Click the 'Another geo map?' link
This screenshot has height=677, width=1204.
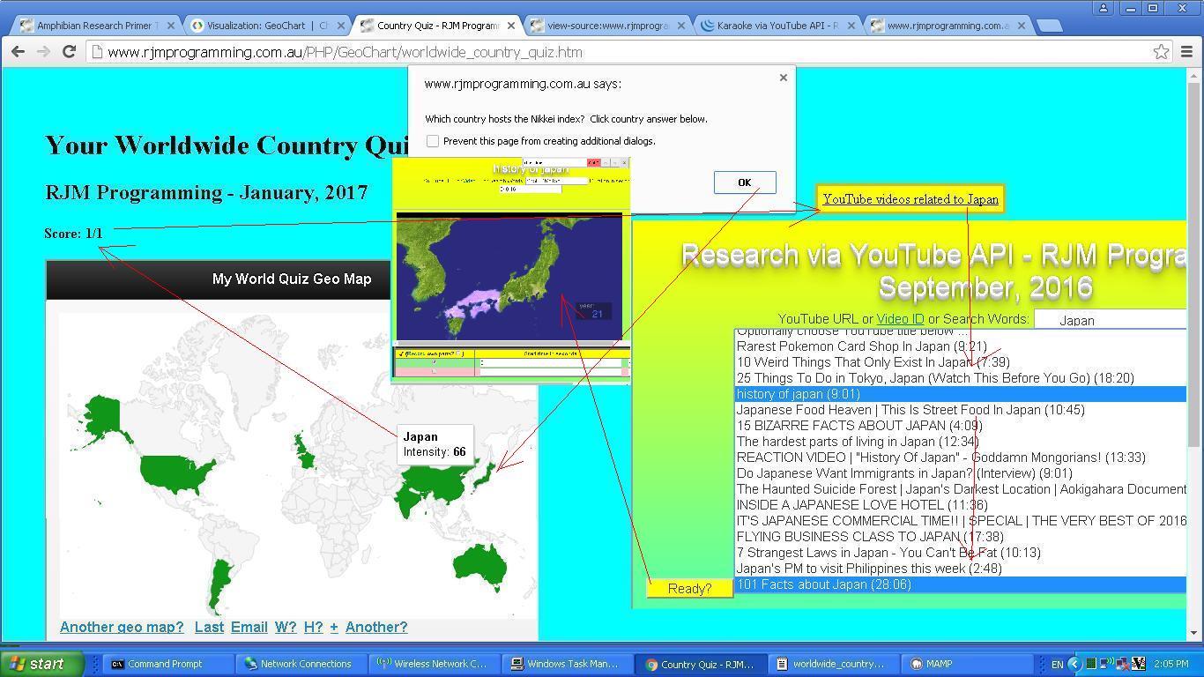(x=122, y=627)
